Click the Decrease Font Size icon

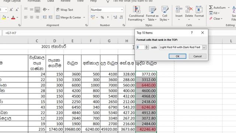[17, 10]
